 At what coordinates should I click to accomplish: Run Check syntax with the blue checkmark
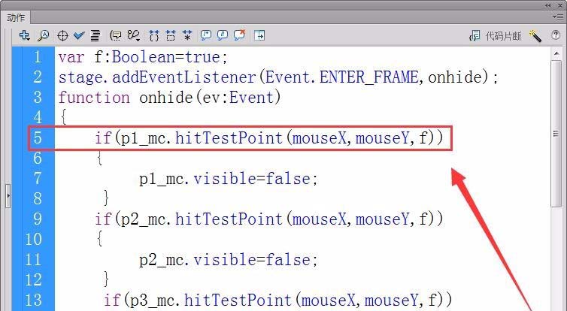(x=79, y=35)
